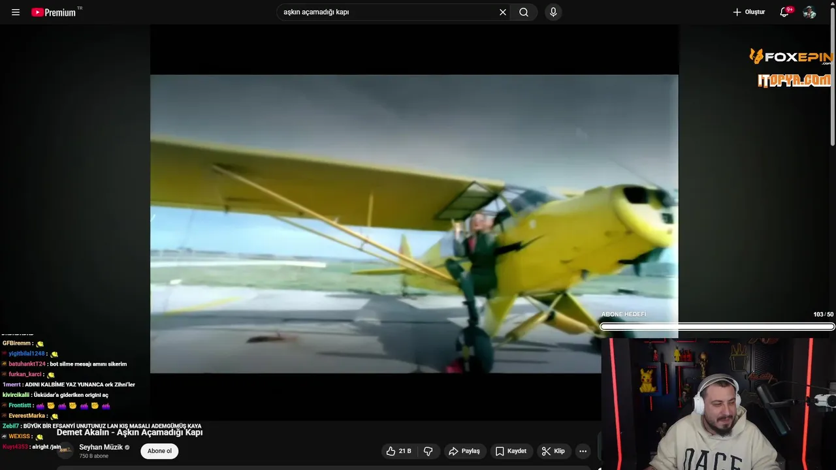836x470 pixels.
Task: Open the Seyhan Müzik channel name
Action: click(x=101, y=447)
